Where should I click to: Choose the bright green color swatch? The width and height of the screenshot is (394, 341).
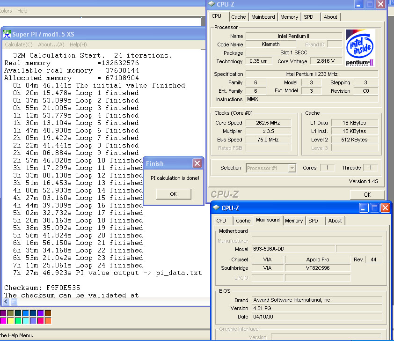[x=18, y=321]
